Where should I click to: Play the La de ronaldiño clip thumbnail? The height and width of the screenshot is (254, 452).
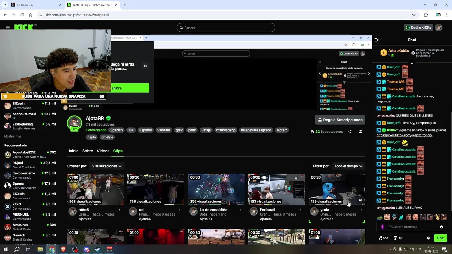pyautogui.click(x=216, y=189)
